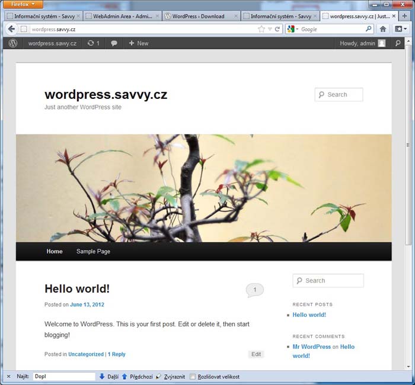
Task: Click Zvýraznit highlight all button
Action: click(170, 377)
